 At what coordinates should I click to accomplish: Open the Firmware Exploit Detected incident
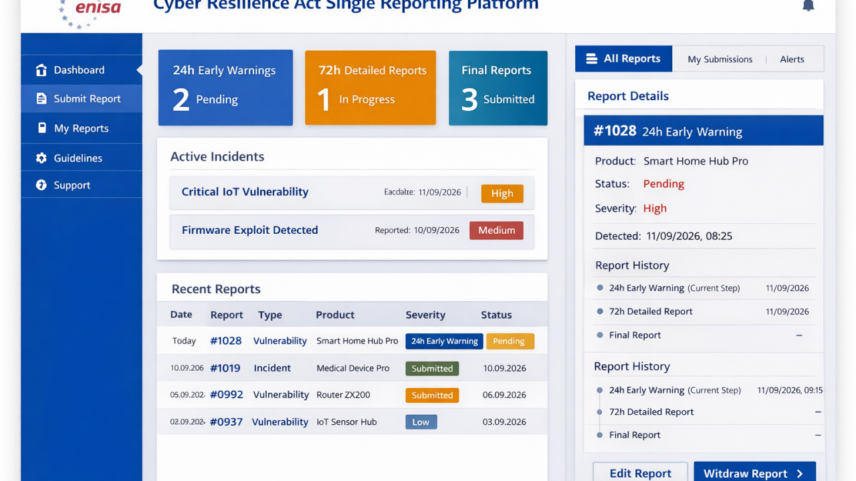click(x=352, y=231)
